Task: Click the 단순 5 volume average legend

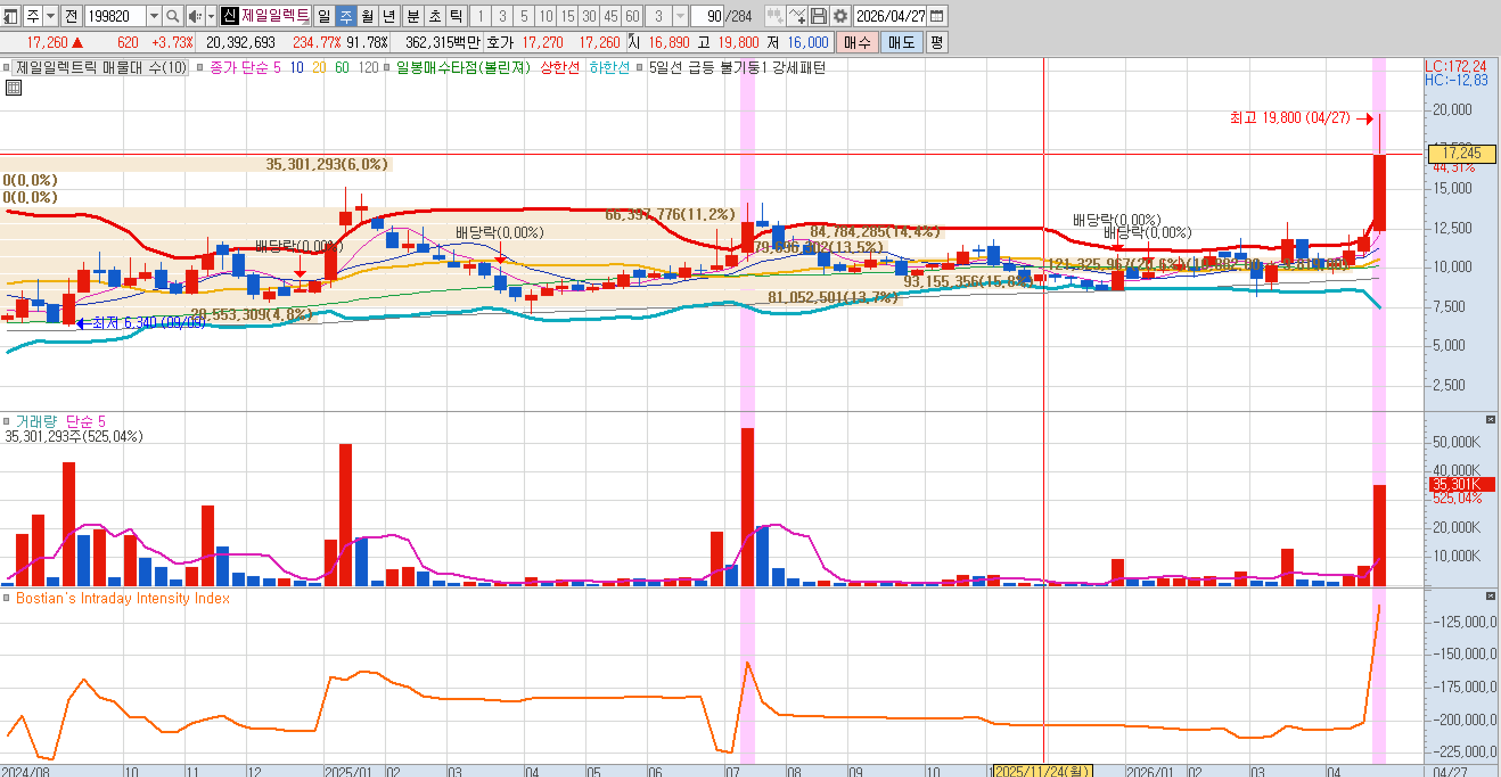Action: 85,421
